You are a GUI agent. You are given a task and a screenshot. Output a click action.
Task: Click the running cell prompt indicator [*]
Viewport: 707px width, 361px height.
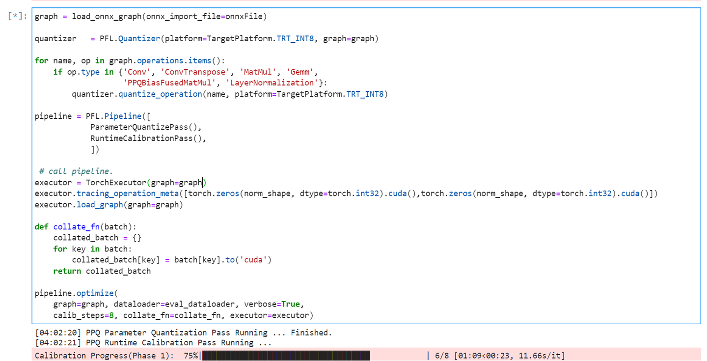[18, 16]
